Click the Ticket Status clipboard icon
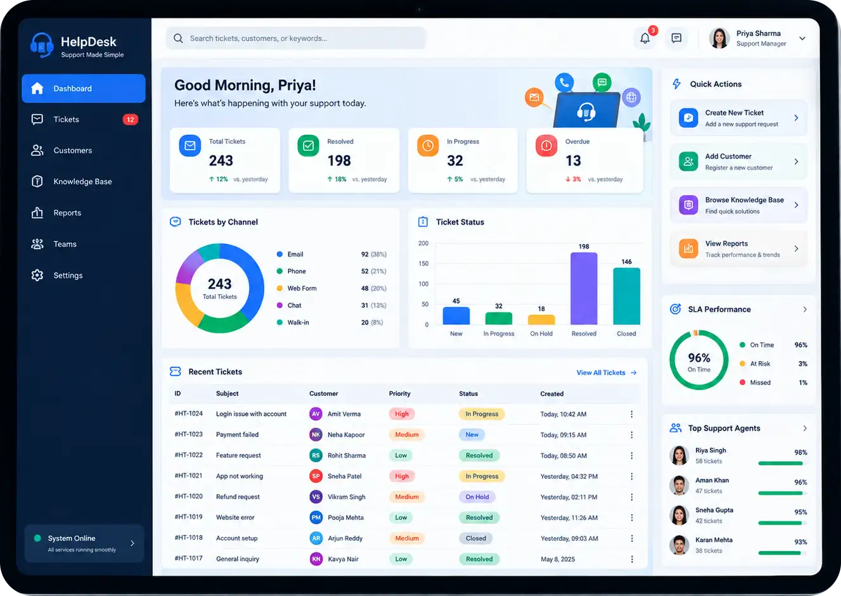Image resolution: width=841 pixels, height=596 pixels. [423, 222]
